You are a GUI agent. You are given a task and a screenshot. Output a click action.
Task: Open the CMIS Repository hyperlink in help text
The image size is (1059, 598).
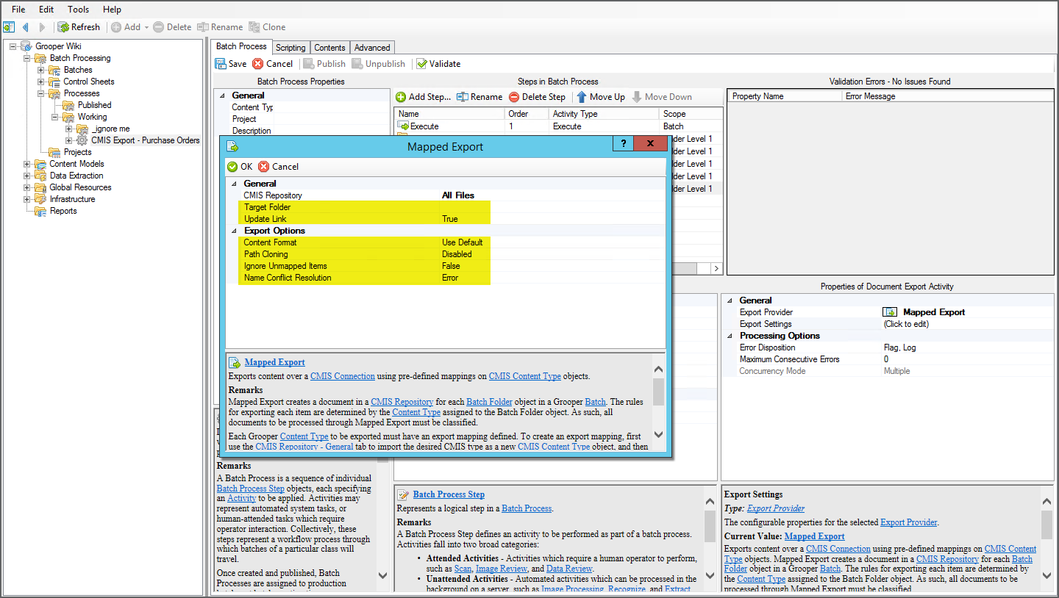coord(402,402)
